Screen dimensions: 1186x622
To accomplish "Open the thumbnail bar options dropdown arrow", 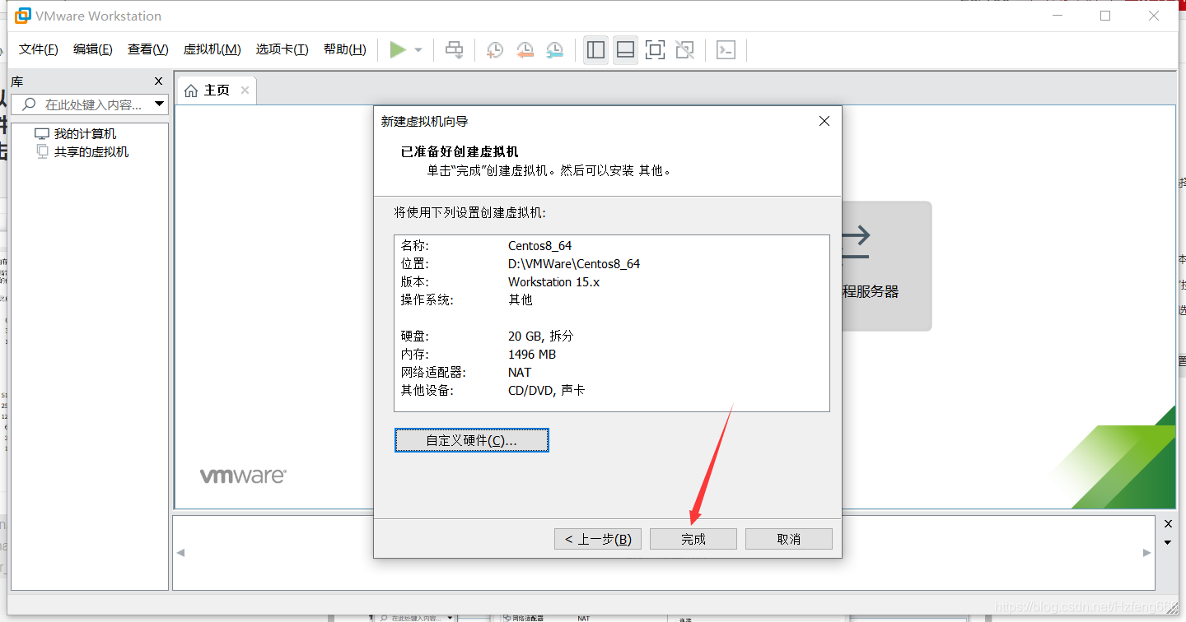I will tap(1168, 542).
